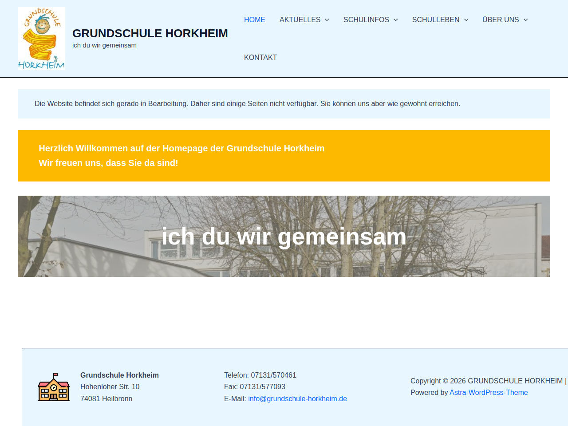This screenshot has height=426, width=568.
Task: Click the GRUNDSCHULE HORKHEIM site title
Action: coord(150,33)
